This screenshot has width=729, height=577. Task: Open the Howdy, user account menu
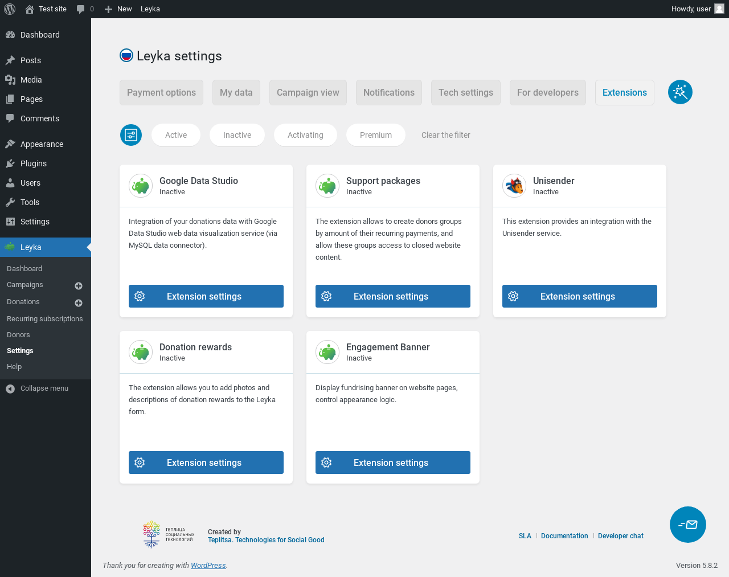(697, 9)
